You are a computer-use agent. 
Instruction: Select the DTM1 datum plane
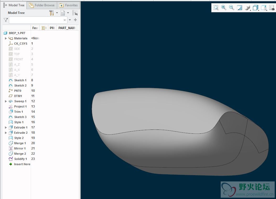tap(18, 96)
